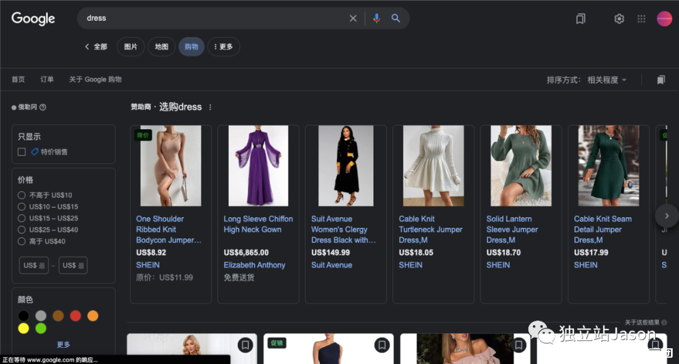Screen dimensions: 679x364
Task: Pick the red color swatch filter
Action: (x=75, y=315)
